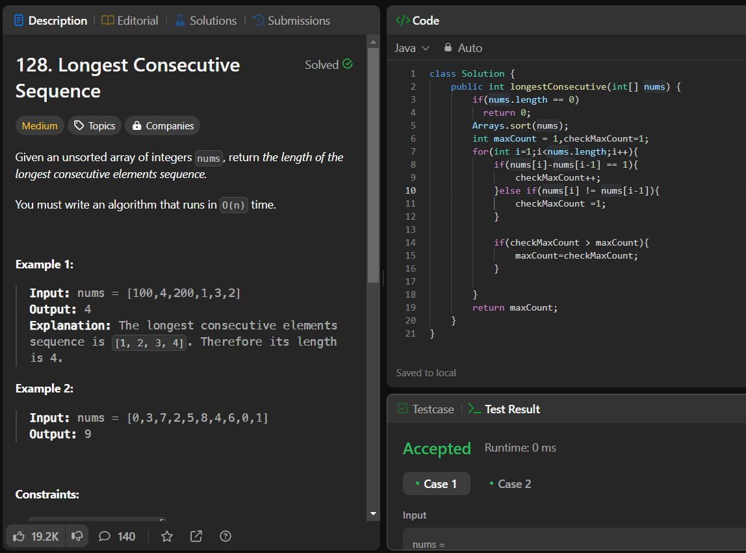Image resolution: width=746 pixels, height=553 pixels.
Task: Open the Java language dropdown
Action: pos(412,48)
